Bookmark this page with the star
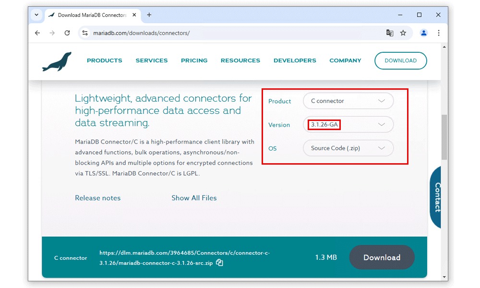480x288 pixels. coord(403,33)
